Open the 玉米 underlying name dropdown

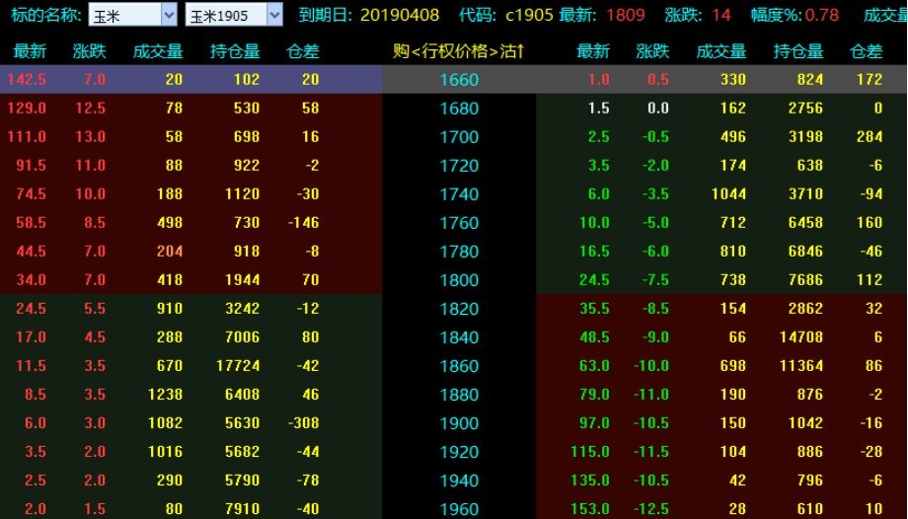click(168, 15)
